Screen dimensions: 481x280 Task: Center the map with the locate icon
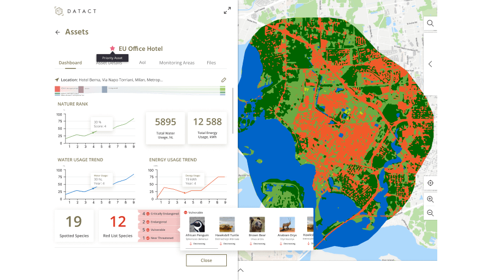(x=430, y=183)
